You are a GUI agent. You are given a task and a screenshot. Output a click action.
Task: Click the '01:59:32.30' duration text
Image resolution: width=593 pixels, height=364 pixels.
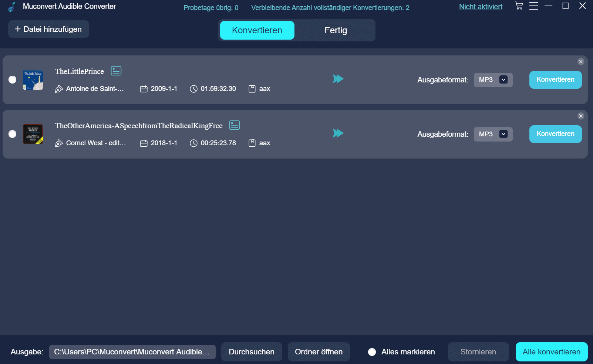coord(218,89)
